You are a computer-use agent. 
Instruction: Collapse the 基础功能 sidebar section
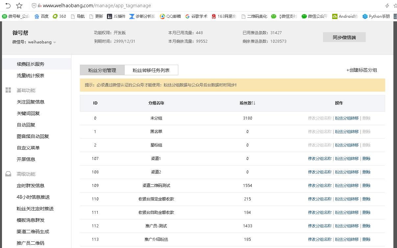pos(26,90)
